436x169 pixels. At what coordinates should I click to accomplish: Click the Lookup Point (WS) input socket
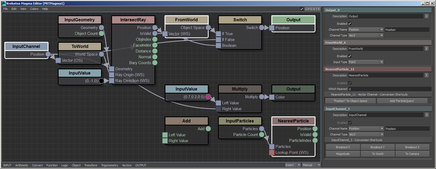(272, 152)
